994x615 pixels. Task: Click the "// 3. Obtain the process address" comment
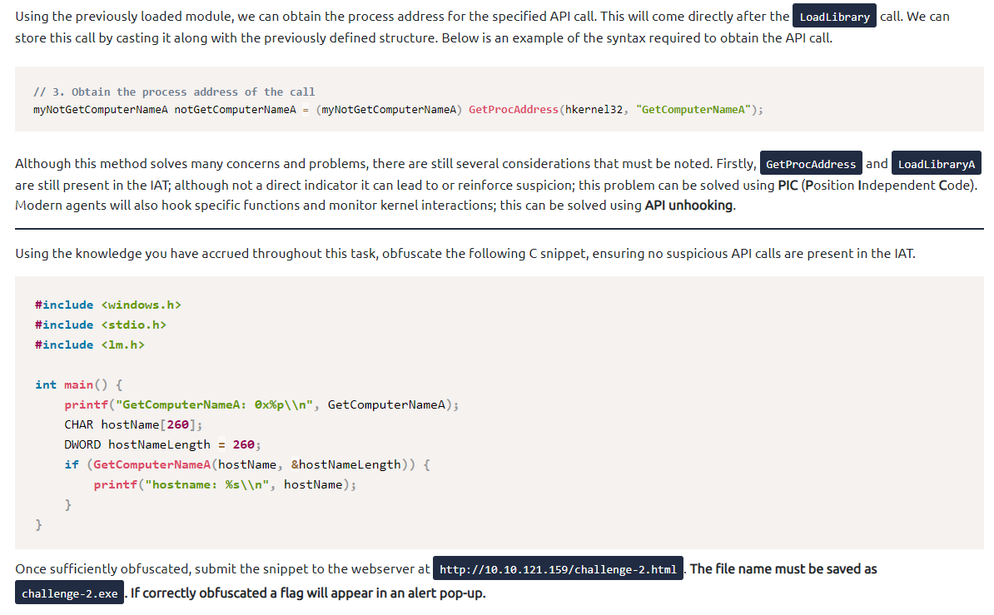point(174,92)
